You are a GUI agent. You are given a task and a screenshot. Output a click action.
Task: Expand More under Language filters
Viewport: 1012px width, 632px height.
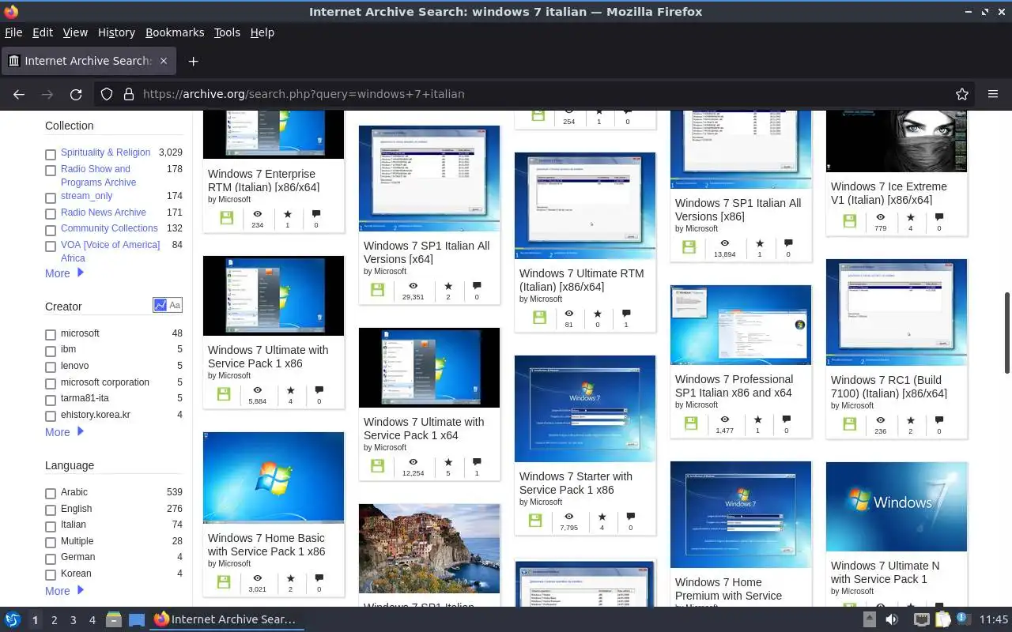64,591
